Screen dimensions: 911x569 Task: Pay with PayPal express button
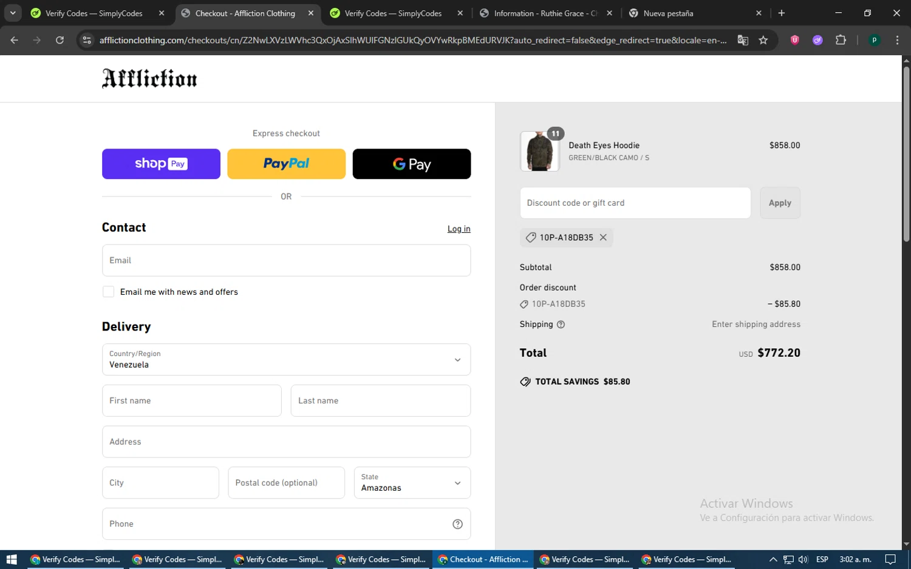click(x=286, y=164)
